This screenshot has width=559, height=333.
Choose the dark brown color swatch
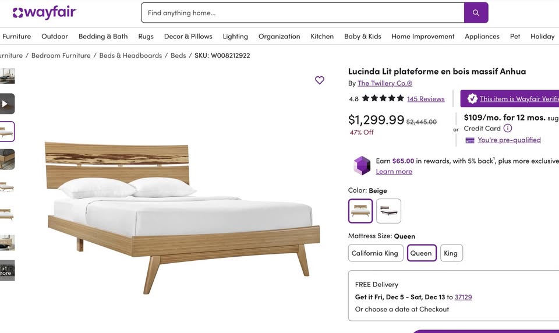tap(388, 211)
